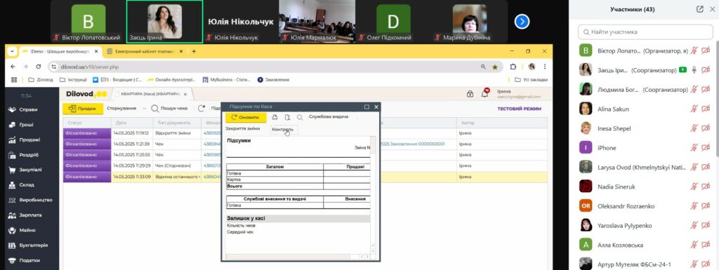This screenshot has height=270, width=719.
Task: Click the browser address bar URL
Action: click(x=90, y=67)
